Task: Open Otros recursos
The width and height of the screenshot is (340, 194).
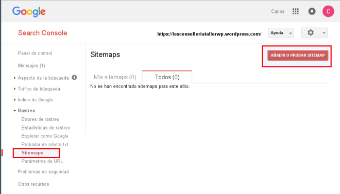Action: pos(33,184)
